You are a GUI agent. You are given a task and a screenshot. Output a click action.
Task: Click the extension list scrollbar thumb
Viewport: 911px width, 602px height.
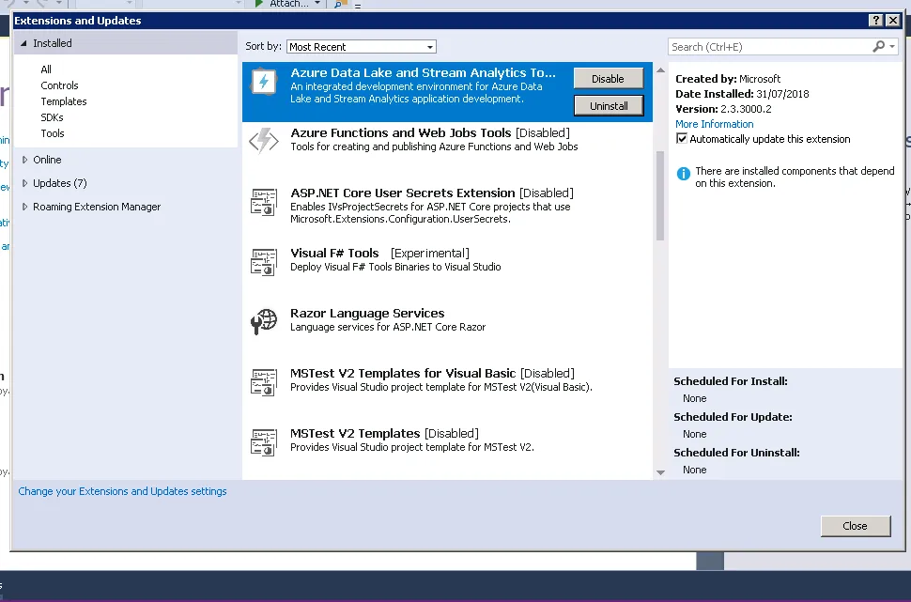pos(660,195)
